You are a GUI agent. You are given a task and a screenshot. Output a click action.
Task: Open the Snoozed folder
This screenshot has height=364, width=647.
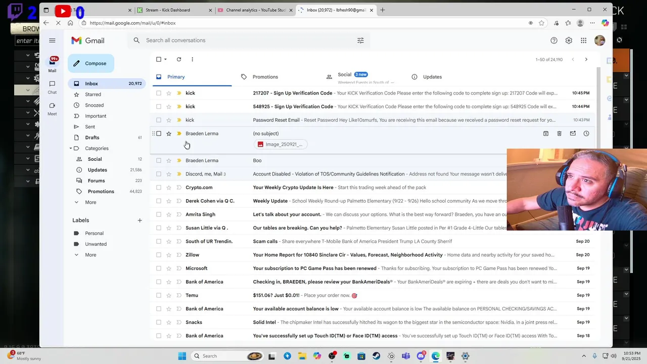click(x=94, y=105)
